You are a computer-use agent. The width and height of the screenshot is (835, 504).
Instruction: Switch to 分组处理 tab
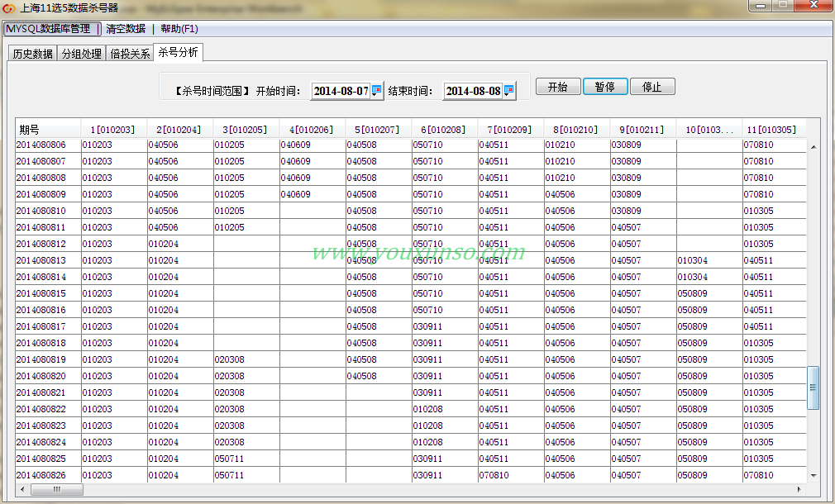pos(82,53)
